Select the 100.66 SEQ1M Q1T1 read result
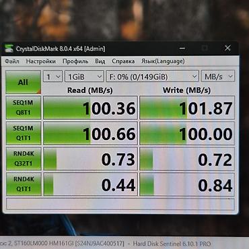249x249 pixels. point(90,133)
